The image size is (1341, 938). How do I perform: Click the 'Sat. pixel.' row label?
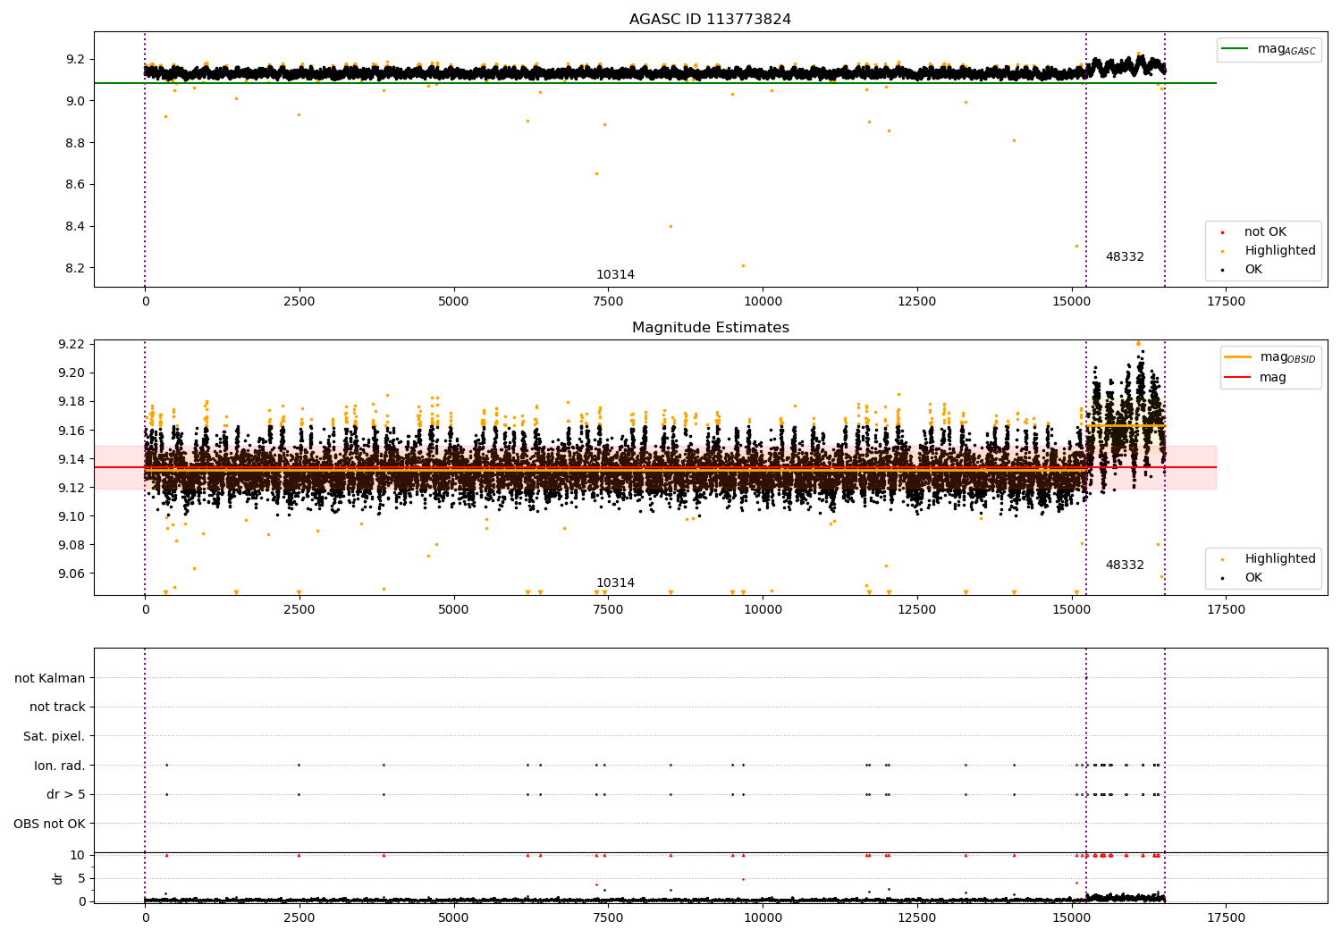pyautogui.click(x=54, y=737)
